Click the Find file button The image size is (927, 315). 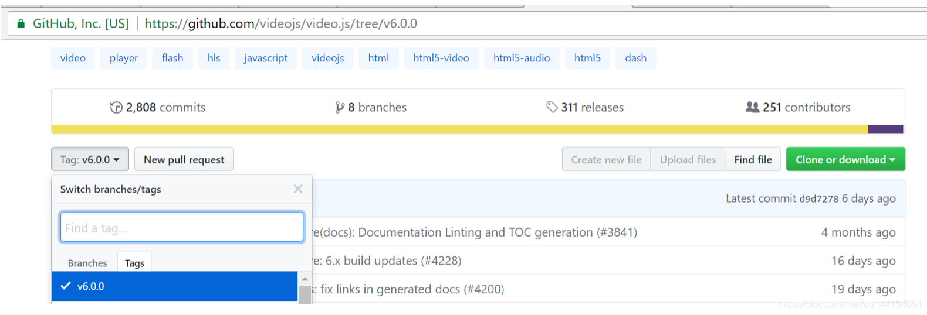point(753,159)
